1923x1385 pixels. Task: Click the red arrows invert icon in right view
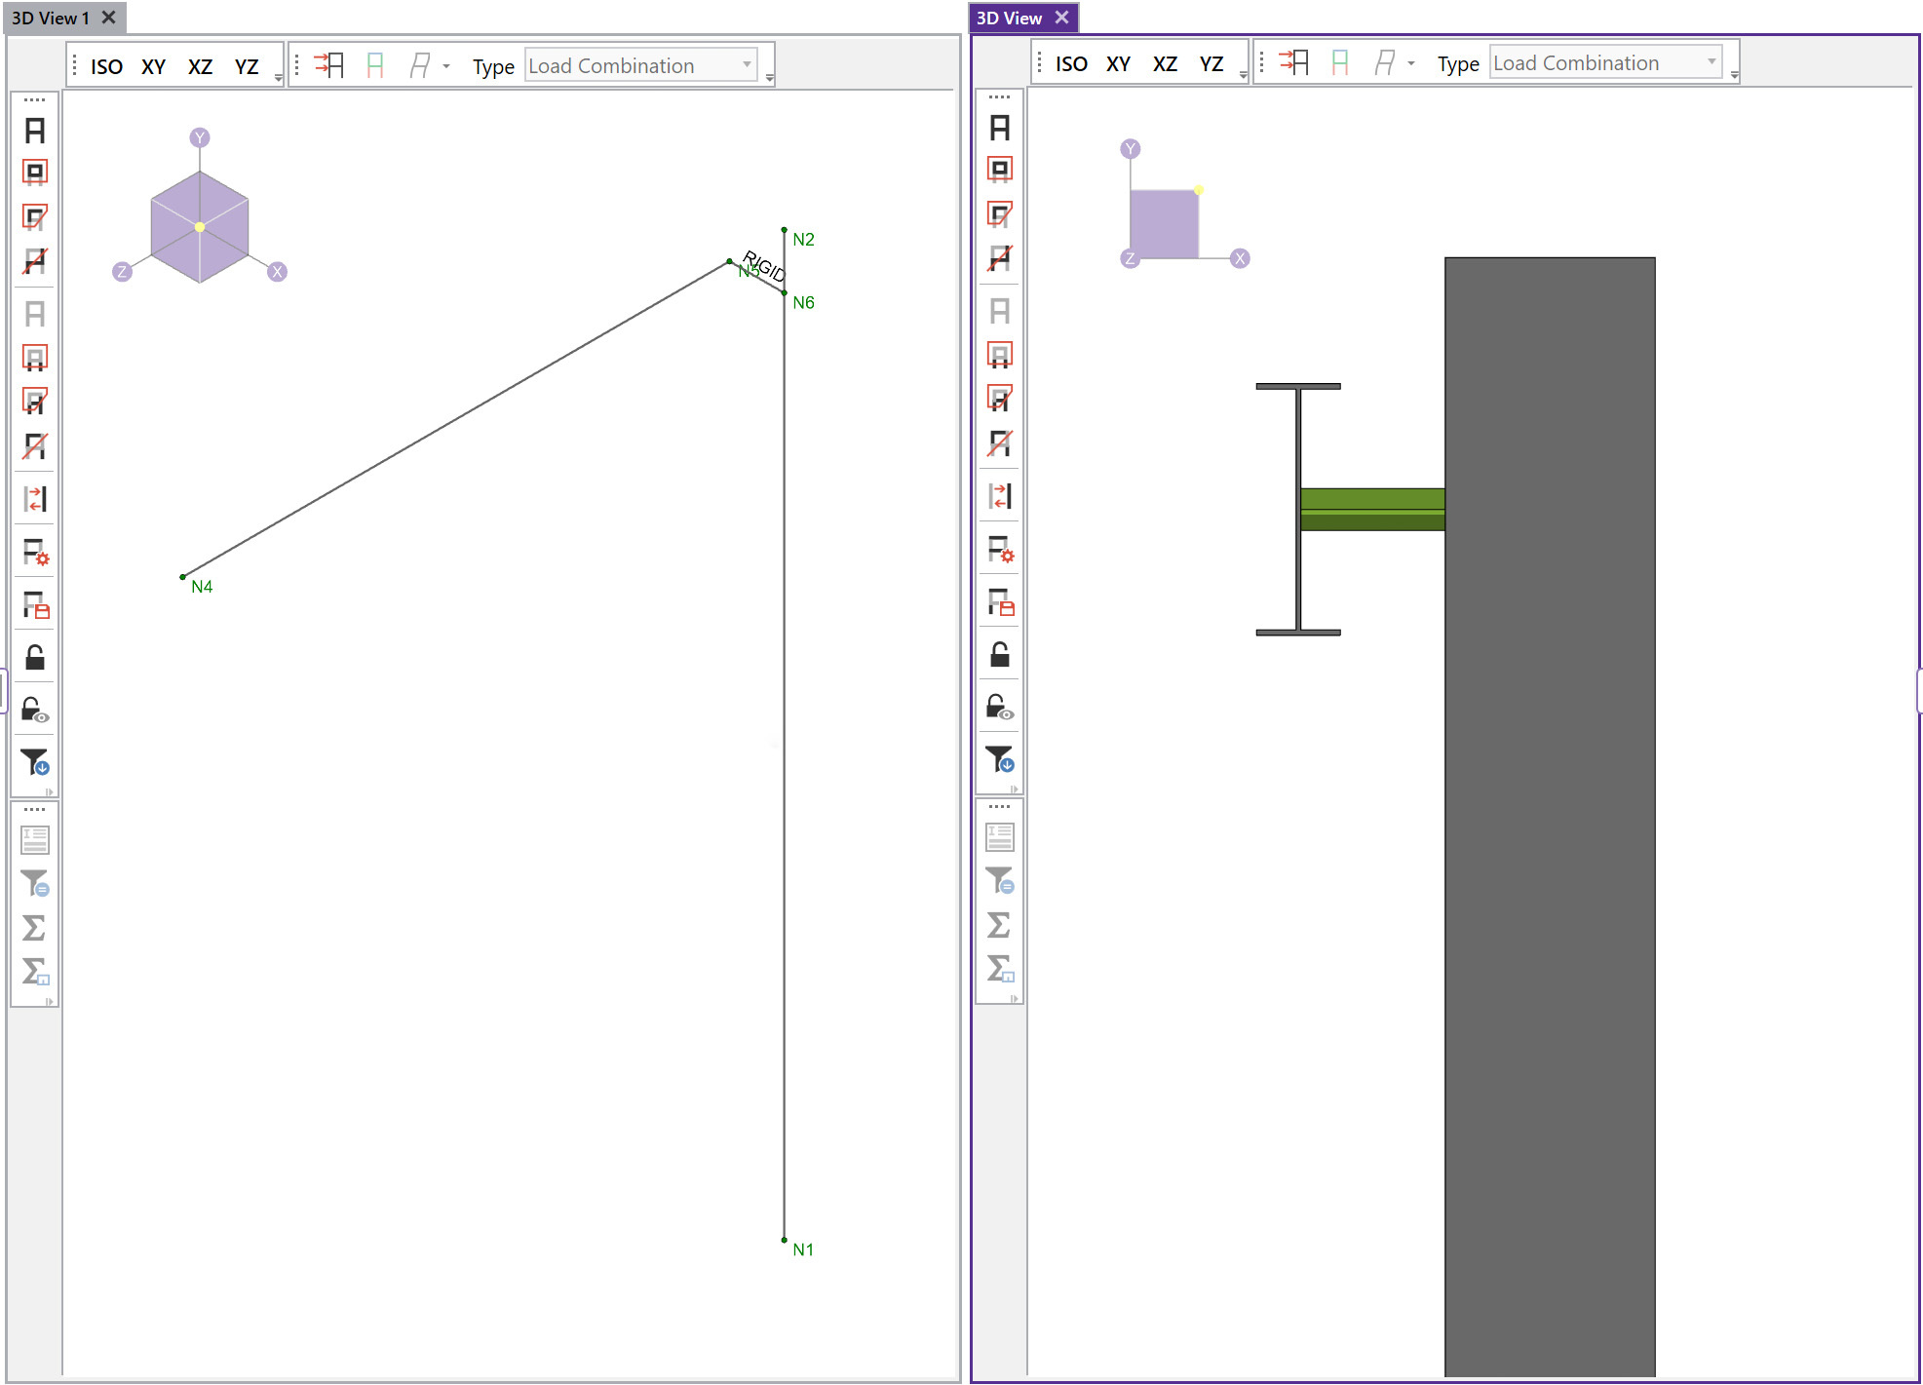point(1000,496)
